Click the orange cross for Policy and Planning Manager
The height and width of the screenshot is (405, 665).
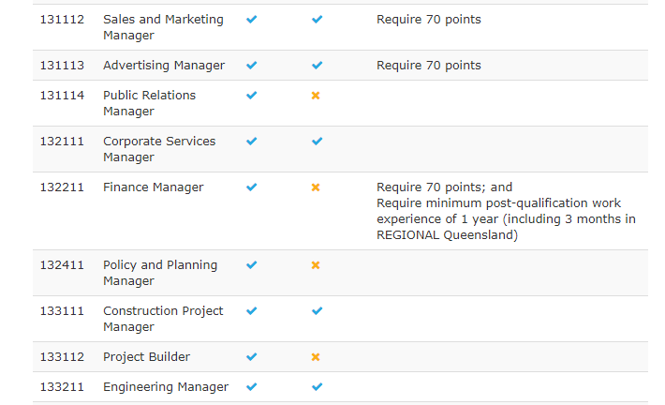click(316, 265)
